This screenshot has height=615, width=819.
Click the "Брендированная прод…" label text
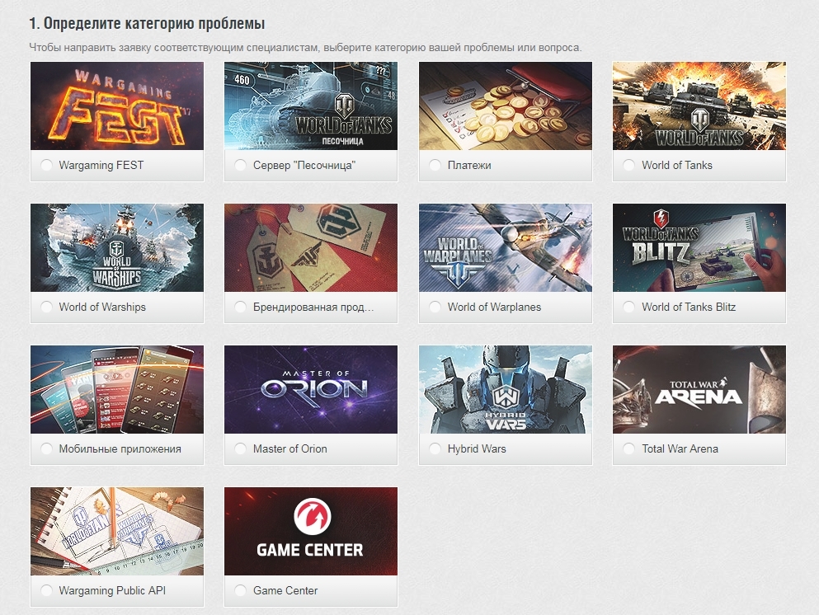[313, 307]
